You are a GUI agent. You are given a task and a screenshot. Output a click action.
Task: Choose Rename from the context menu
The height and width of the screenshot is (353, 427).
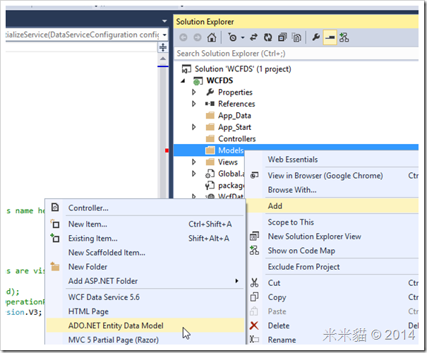282,340
